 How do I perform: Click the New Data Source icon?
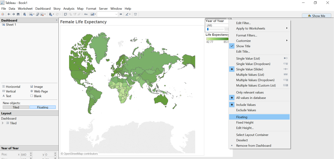point(24,14)
